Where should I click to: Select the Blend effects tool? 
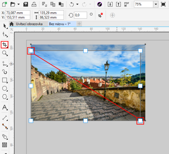5,137
